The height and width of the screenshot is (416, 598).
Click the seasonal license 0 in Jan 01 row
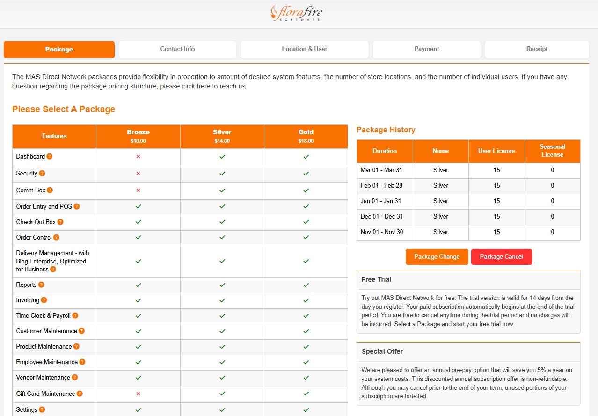pos(553,201)
